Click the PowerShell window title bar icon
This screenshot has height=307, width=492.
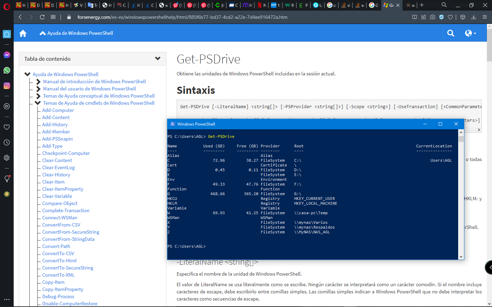[173, 124]
